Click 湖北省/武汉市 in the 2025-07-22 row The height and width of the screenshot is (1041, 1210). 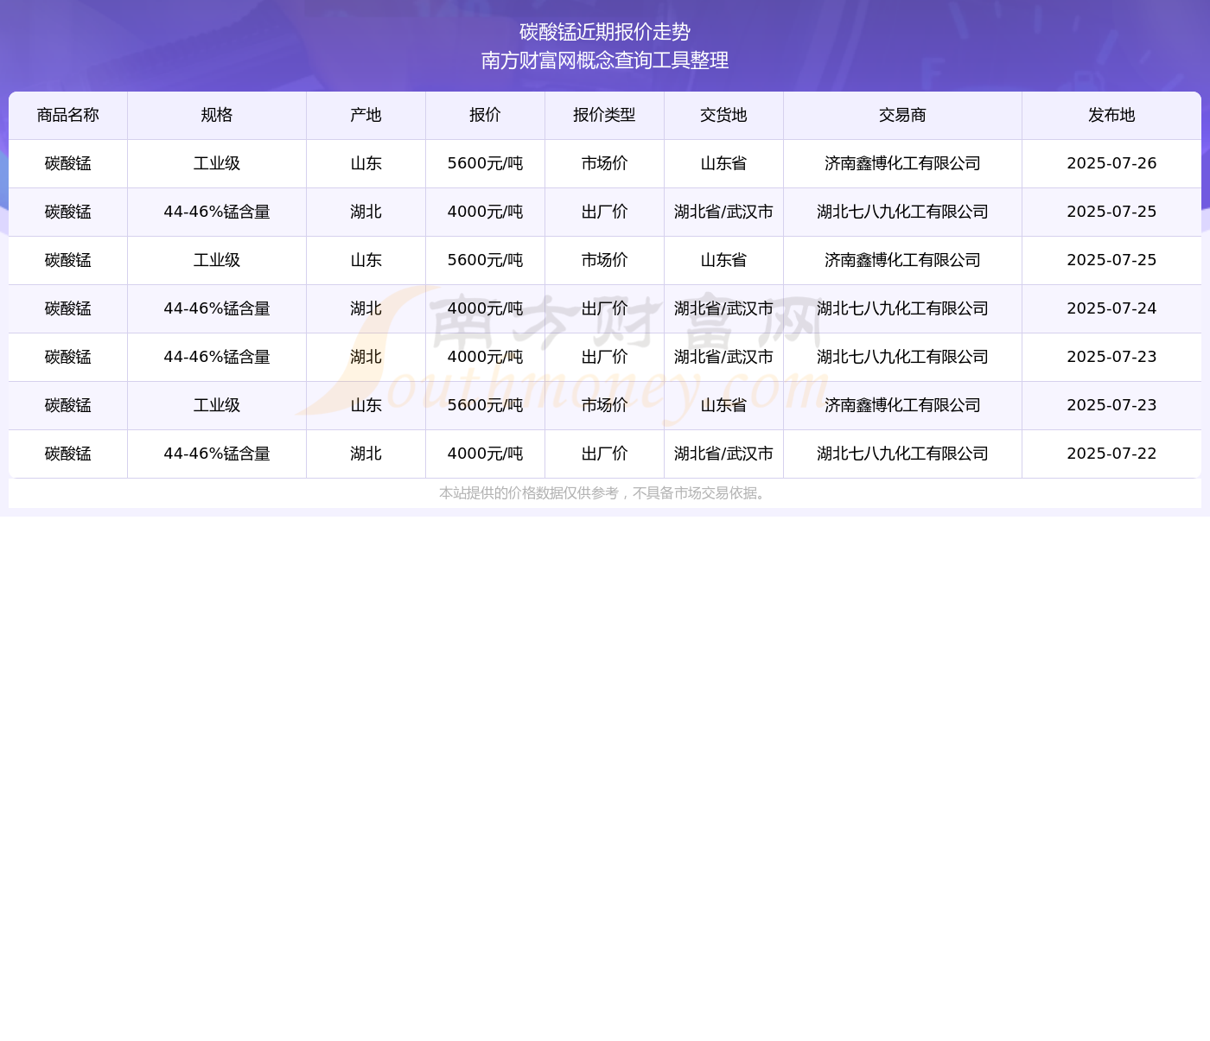pos(724,454)
